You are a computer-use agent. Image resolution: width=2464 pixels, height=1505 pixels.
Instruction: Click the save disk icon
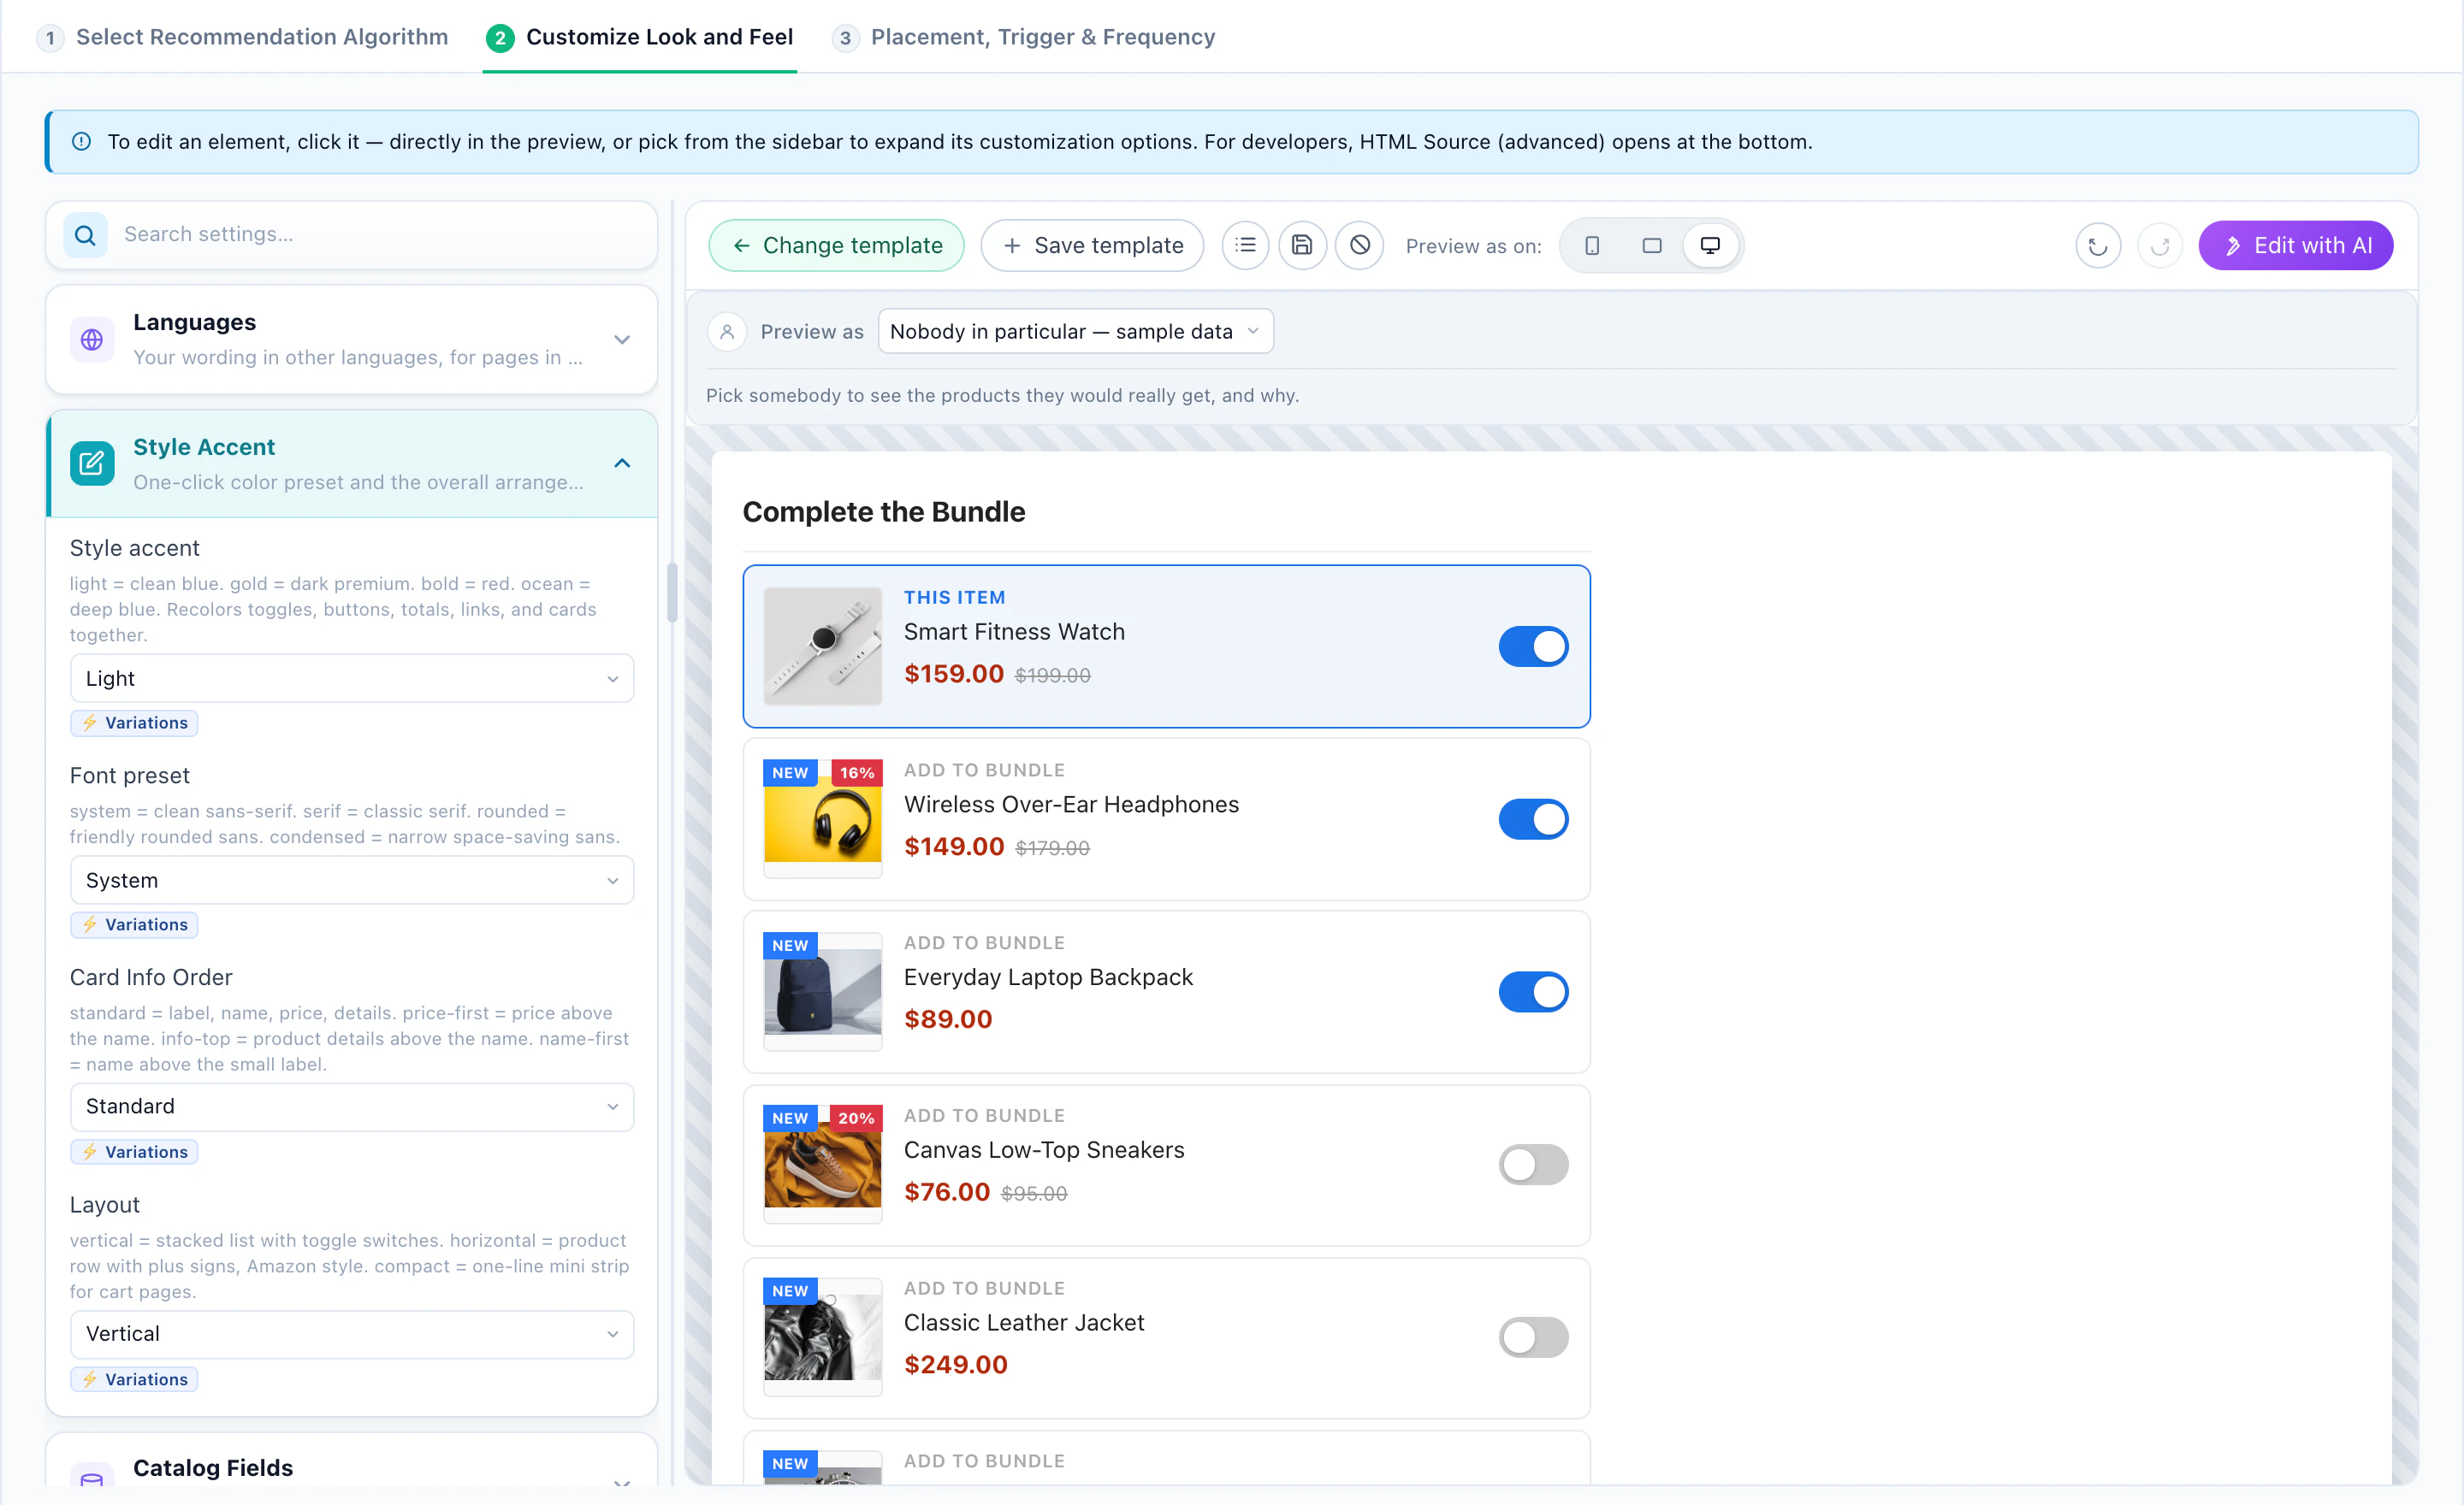click(x=1302, y=245)
